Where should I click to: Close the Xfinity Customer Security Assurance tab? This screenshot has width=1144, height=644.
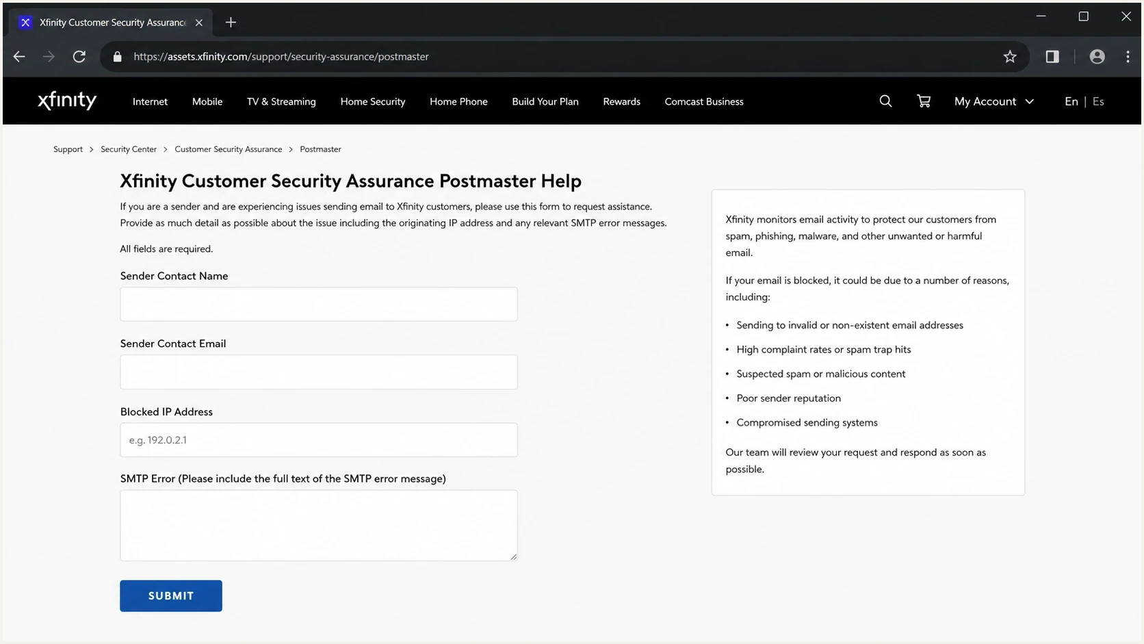pos(199,23)
